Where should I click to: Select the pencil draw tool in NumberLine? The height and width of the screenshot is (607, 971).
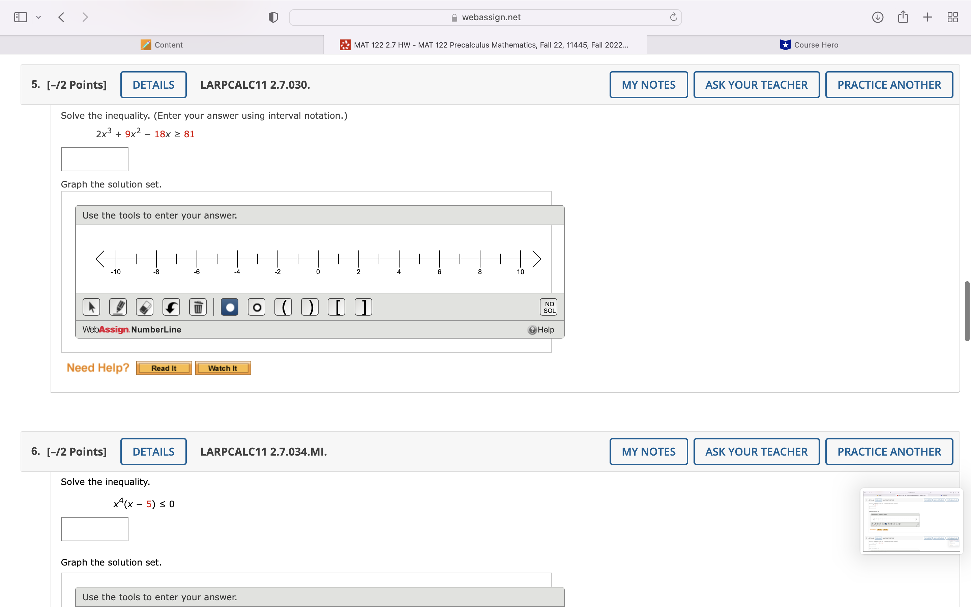[118, 307]
